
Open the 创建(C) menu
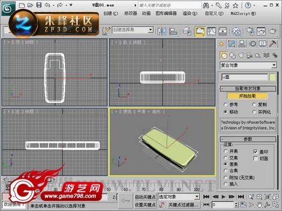coord(111,14)
